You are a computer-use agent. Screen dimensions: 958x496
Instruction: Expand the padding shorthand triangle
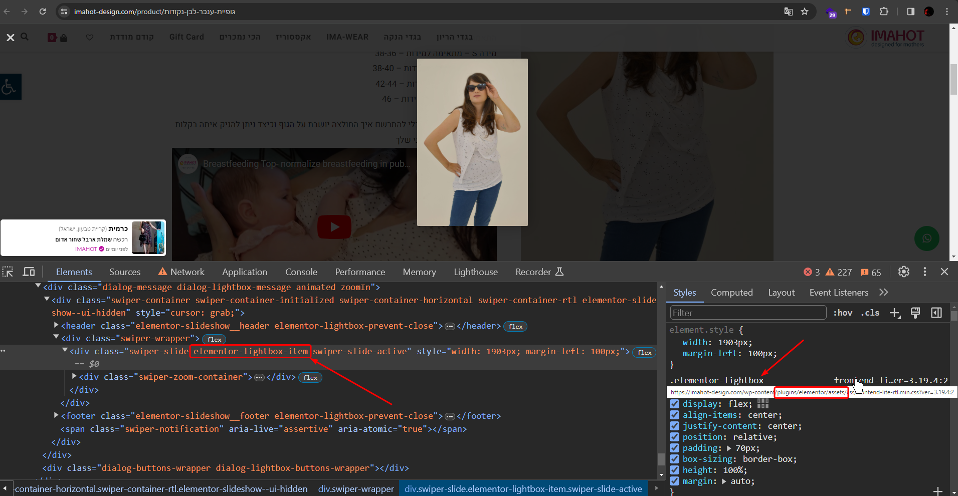point(729,448)
